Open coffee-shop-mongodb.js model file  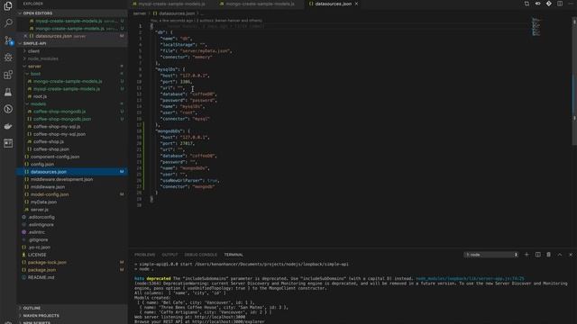60,112
